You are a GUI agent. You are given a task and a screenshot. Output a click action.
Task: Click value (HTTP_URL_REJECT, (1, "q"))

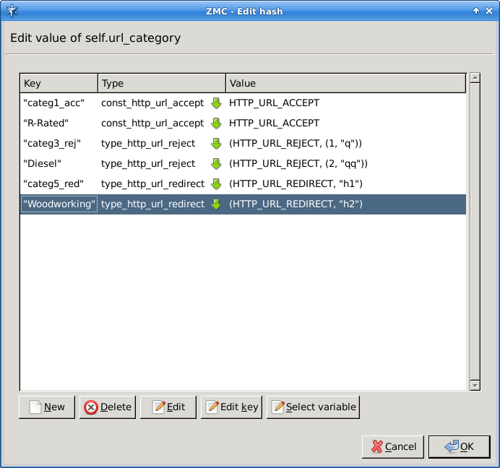point(296,144)
